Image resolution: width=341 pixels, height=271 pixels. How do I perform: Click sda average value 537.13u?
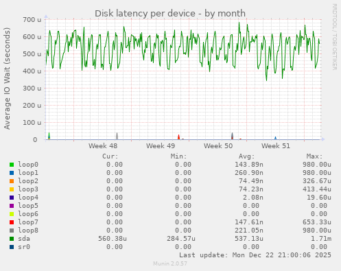coord(249,239)
